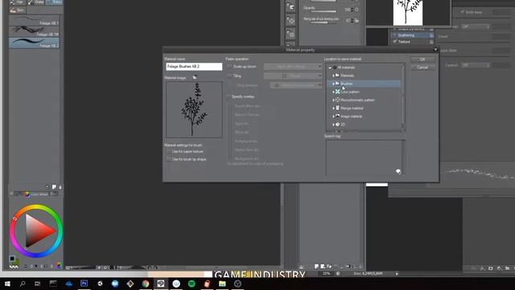515x290 pixels.
Task: Click Cancel in Material property dialog
Action: click(x=422, y=68)
